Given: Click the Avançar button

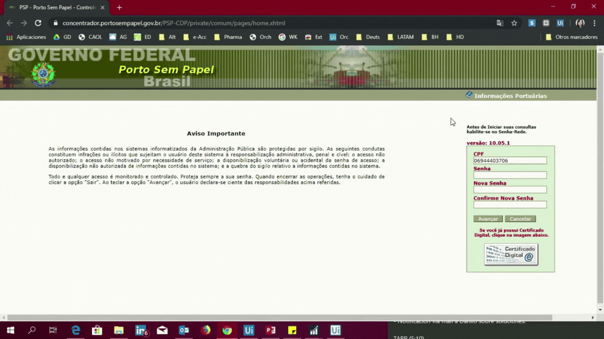Looking at the screenshot, I should [x=488, y=219].
